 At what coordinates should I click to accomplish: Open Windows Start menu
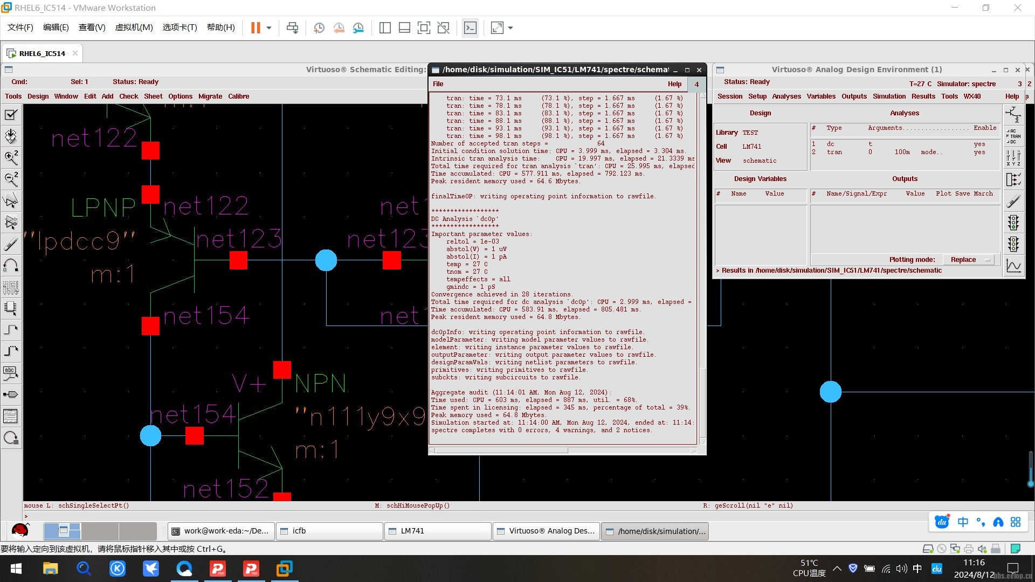[16, 569]
